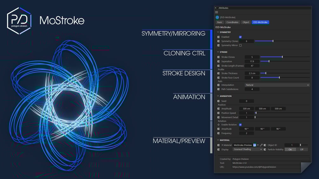
Task: Click the blue P/D-MoStroke object icon
Action: point(217,17)
